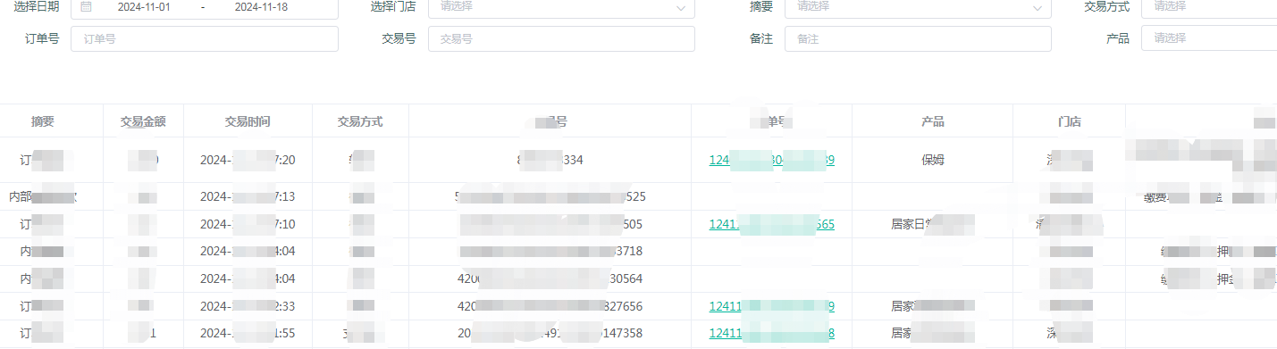Click the calendar icon in date range
Screen dimensions: 1277x349
click(x=87, y=6)
